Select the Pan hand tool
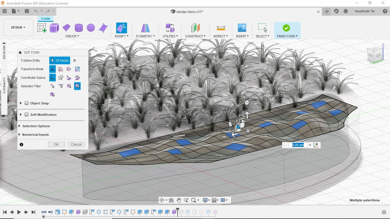Viewport: 390px width, 219px height. click(178, 200)
